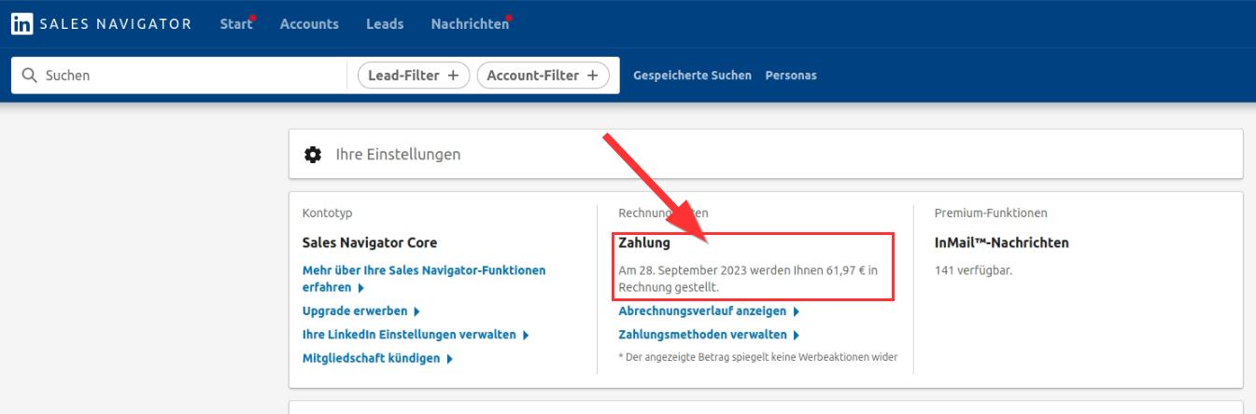Click the InMail™-Nachrichten heading
Screen dimensions: 1256x414
[1002, 242]
